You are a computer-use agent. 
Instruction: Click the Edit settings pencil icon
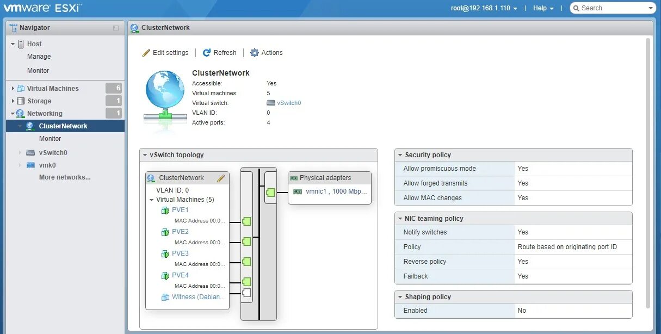coord(146,53)
